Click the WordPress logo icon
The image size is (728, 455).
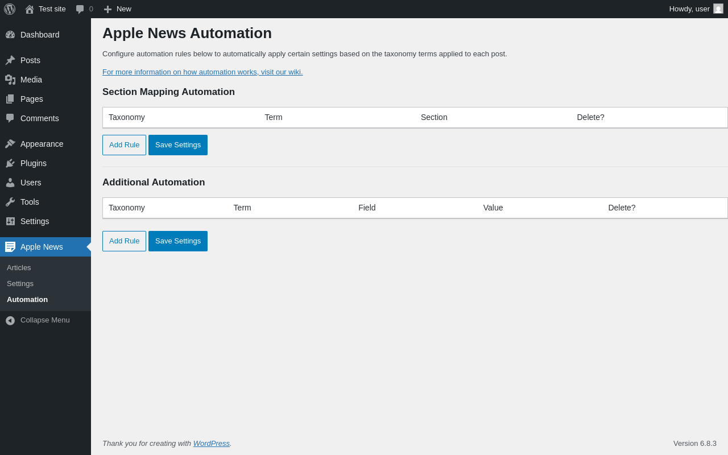point(10,9)
